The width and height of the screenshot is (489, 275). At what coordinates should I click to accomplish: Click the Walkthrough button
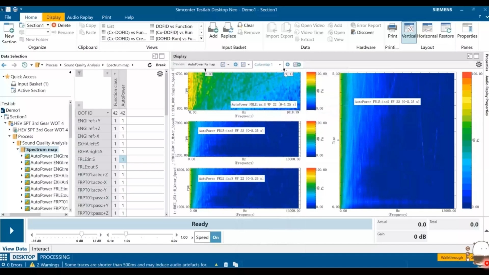[x=452, y=257]
